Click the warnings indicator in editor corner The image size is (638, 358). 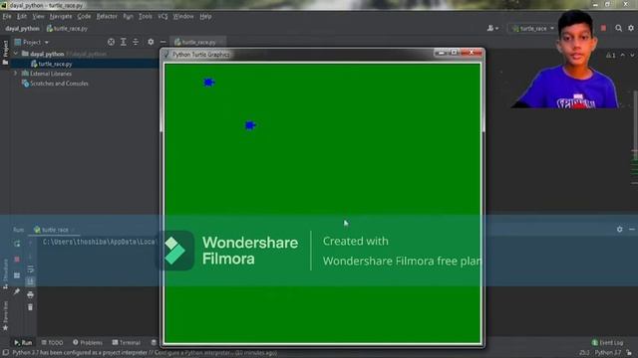pyautogui.click(x=611, y=56)
